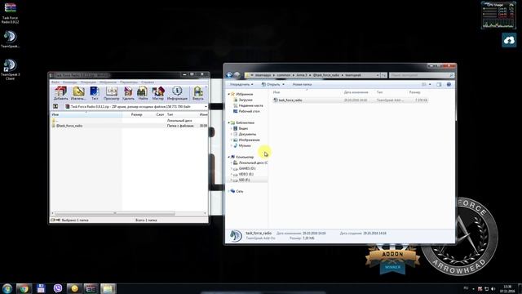Click the WinRAR Найти (Find) toolbar icon
Viewport: 522px width, 294px height.
point(143,93)
